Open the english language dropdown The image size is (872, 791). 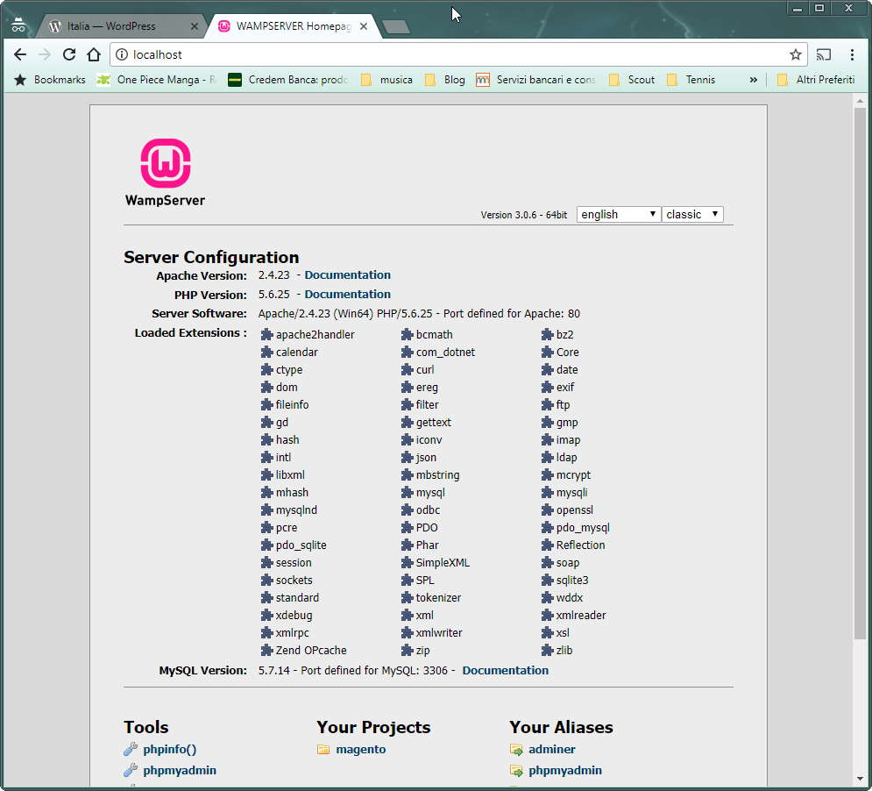(x=618, y=214)
